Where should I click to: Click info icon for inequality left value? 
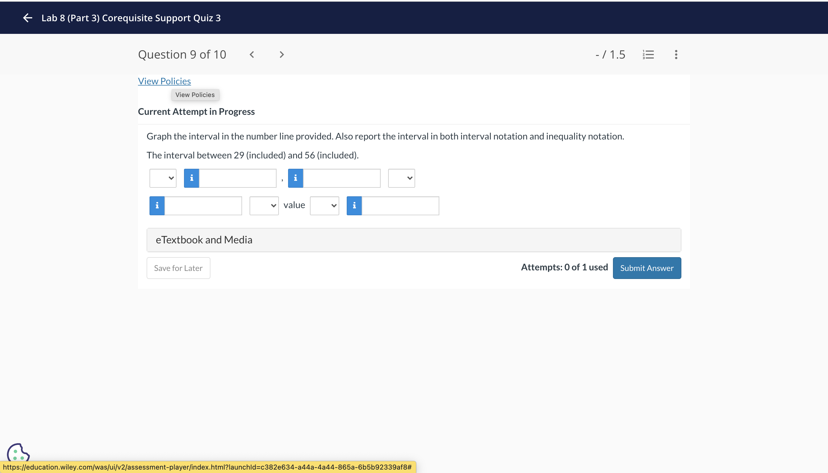point(157,206)
